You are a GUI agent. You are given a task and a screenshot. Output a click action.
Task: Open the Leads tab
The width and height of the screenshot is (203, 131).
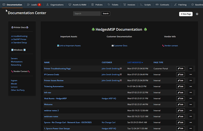tap(34, 5)
